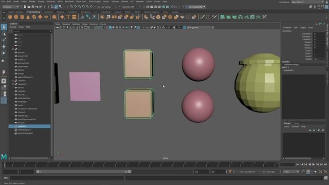
Task: Switch to the Sculpting shelf tab
Action: pos(48,12)
